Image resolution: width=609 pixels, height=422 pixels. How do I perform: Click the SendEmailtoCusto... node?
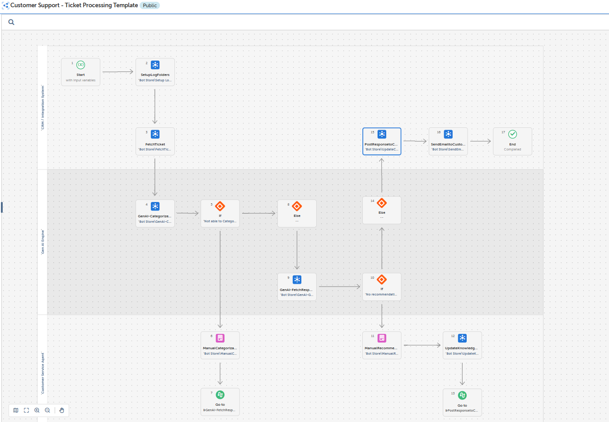[x=448, y=141]
